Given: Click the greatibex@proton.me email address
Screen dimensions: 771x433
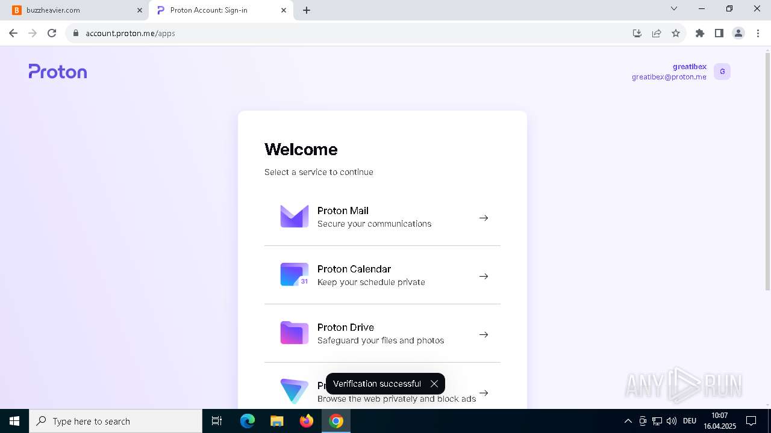Looking at the screenshot, I should coord(669,77).
